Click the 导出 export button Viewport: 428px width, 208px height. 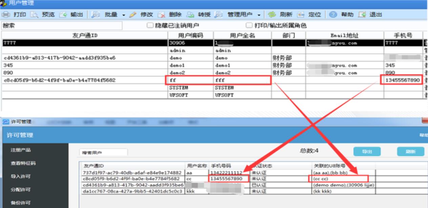(367, 152)
